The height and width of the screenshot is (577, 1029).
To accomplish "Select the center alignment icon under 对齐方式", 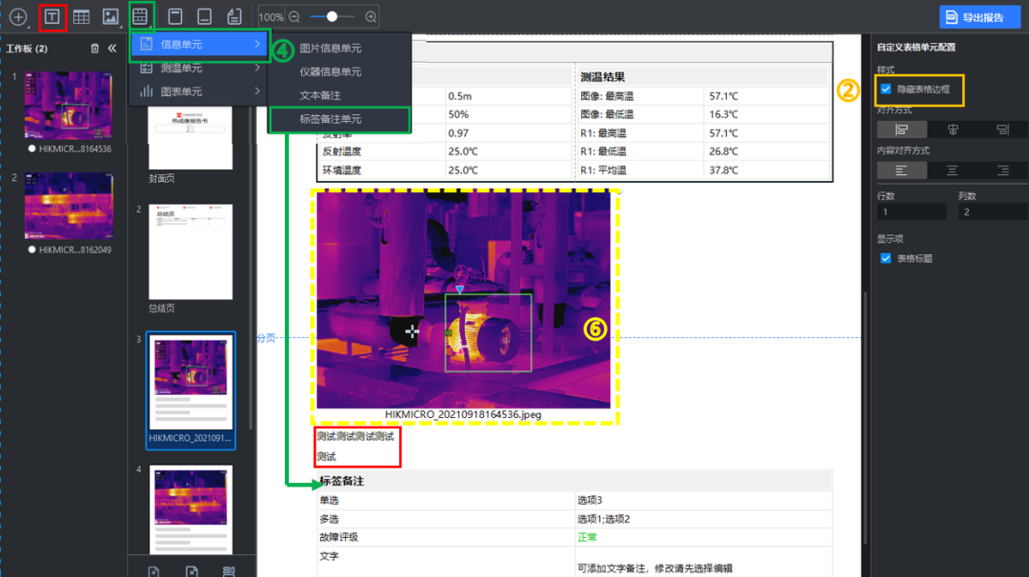I will click(x=952, y=129).
